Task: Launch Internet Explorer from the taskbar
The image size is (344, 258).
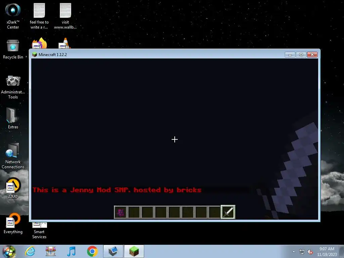Action: tap(30, 251)
